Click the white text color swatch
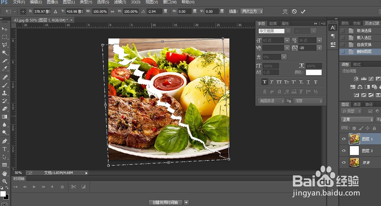The width and height of the screenshot is (381, 206). coord(314,72)
